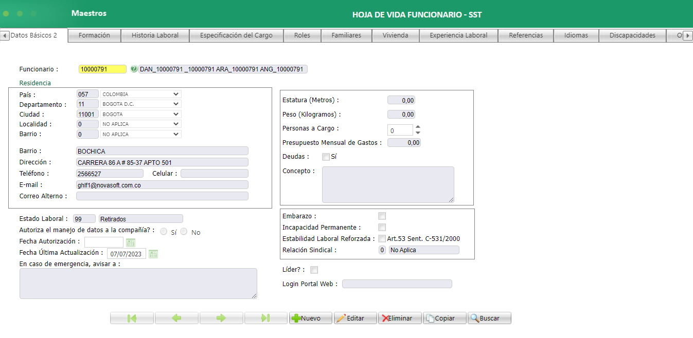
Task: Open the Ciudad dropdown showing BOGOTA
Action: pyautogui.click(x=141, y=114)
